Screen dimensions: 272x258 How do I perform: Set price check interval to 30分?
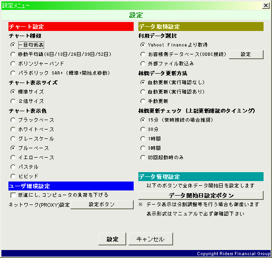[143, 129]
